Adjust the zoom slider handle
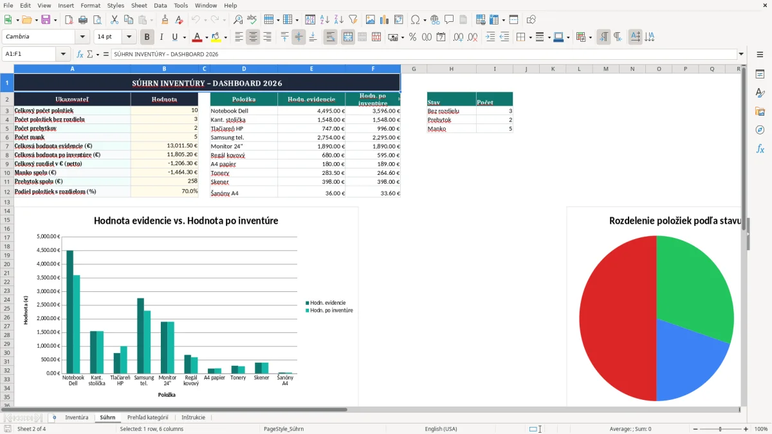This screenshot has width=772, height=434. (x=721, y=429)
